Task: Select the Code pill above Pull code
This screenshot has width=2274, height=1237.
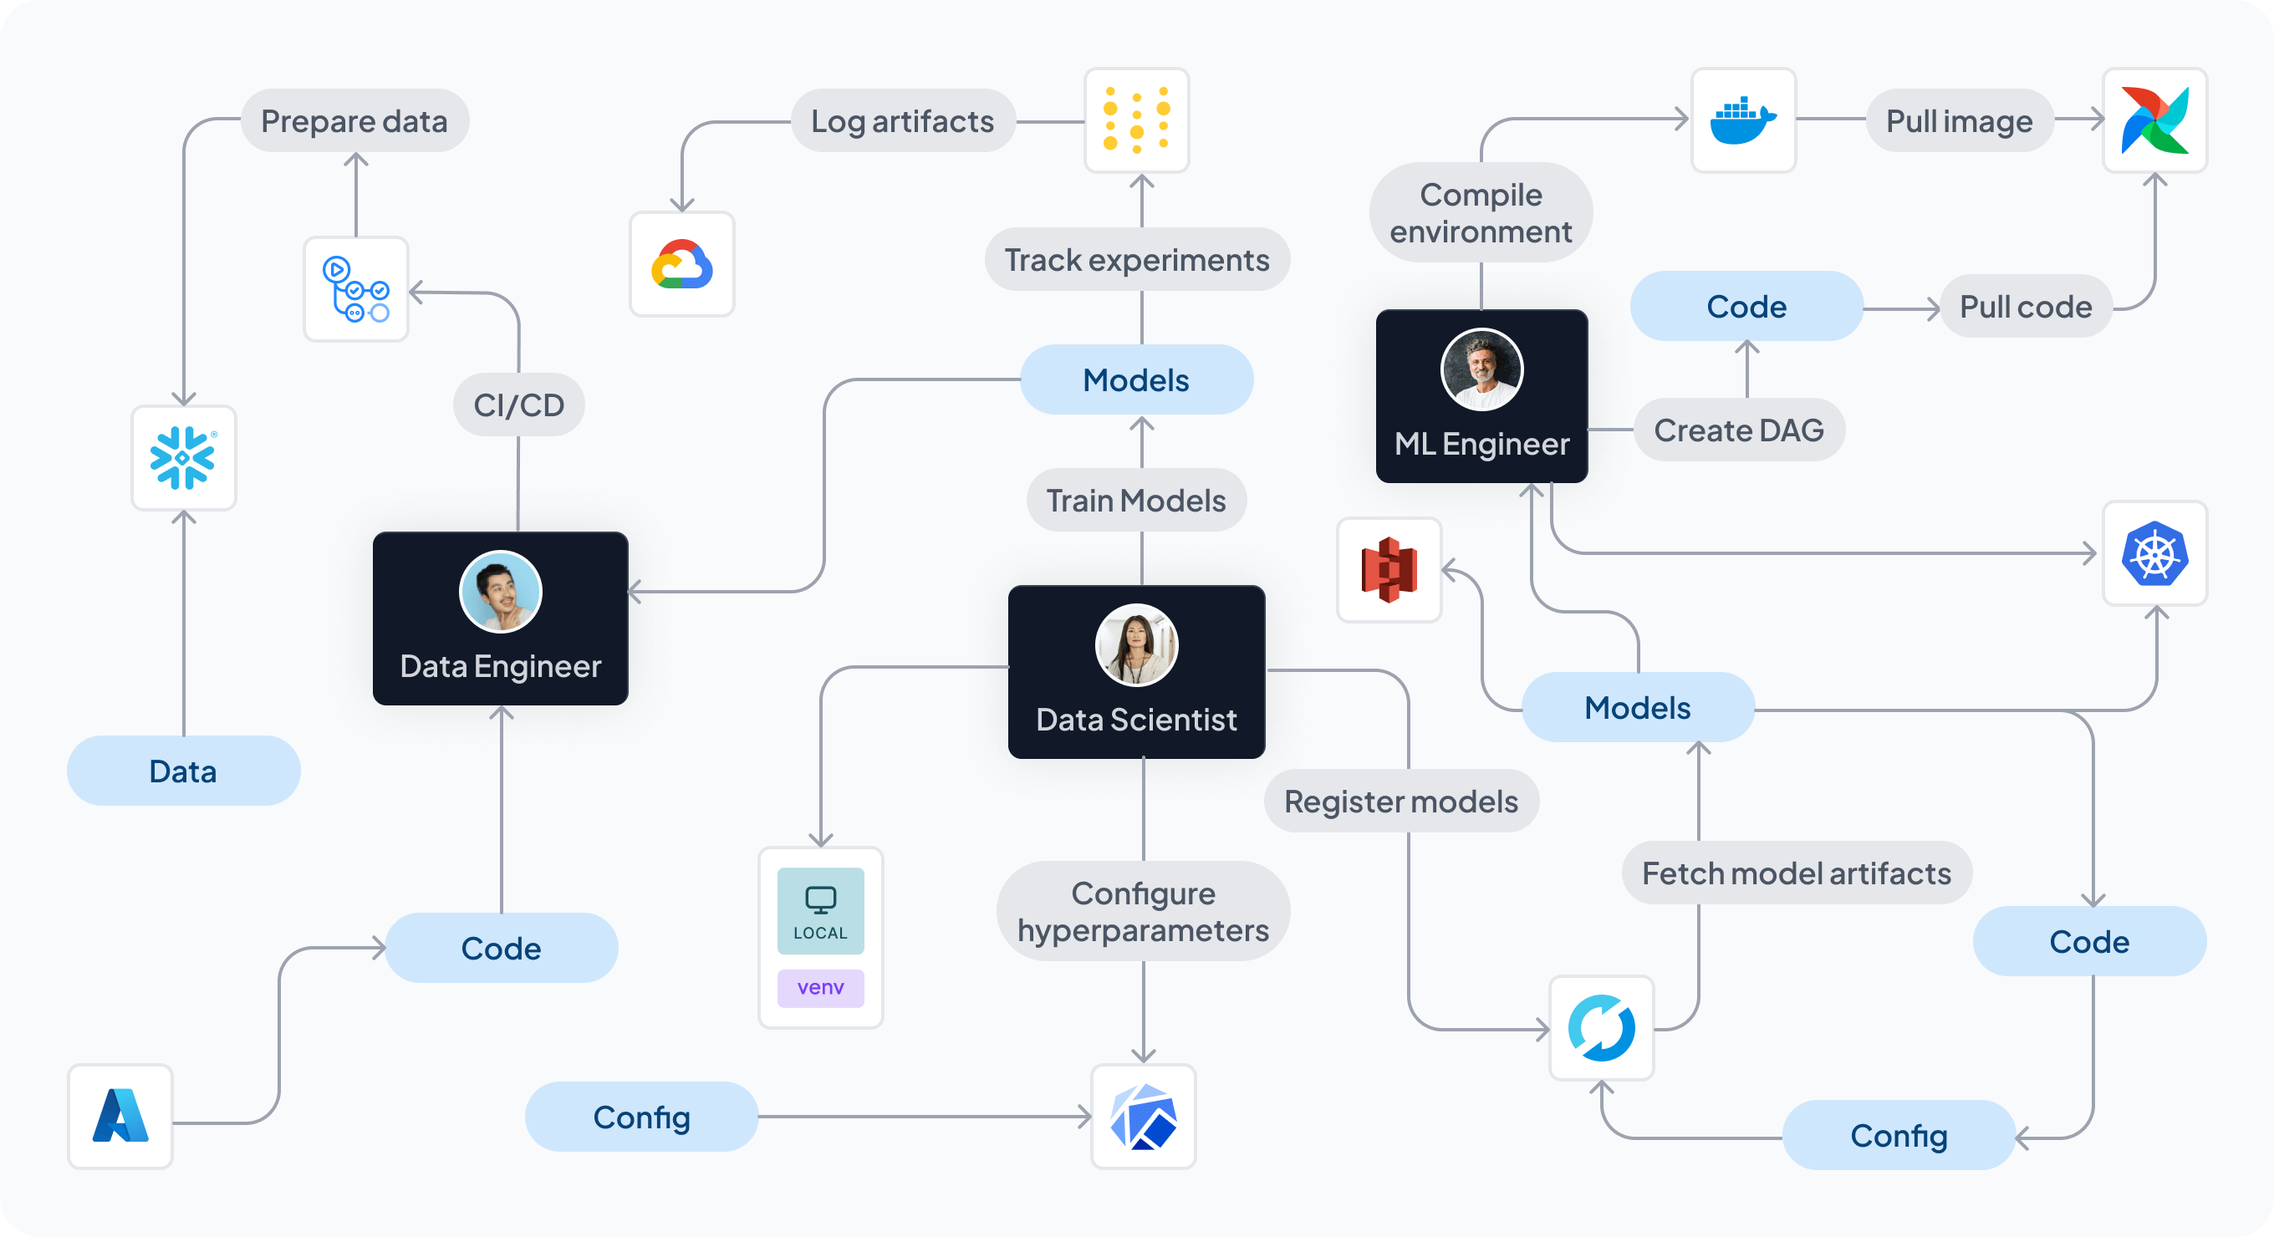Action: pos(1746,306)
